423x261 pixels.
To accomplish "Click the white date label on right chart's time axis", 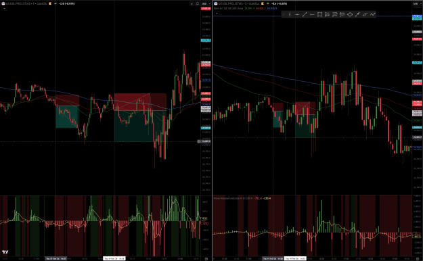I will [295, 258].
